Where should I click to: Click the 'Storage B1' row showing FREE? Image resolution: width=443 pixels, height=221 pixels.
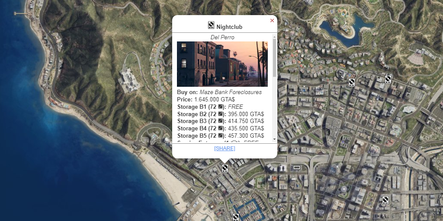pos(210,107)
